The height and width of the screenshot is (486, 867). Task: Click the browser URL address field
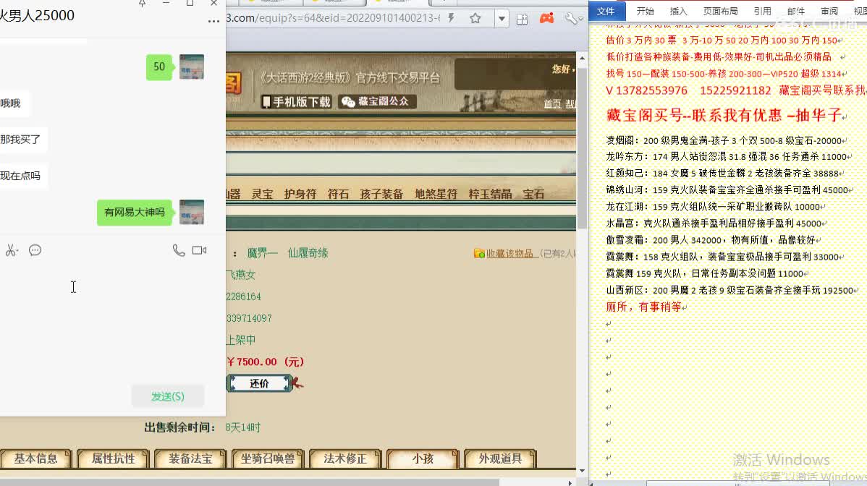click(x=331, y=18)
